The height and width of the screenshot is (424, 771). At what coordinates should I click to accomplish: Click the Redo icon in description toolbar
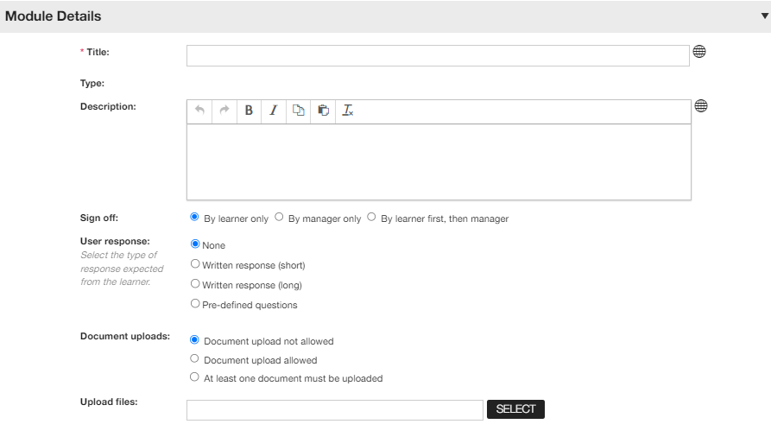coord(224,111)
